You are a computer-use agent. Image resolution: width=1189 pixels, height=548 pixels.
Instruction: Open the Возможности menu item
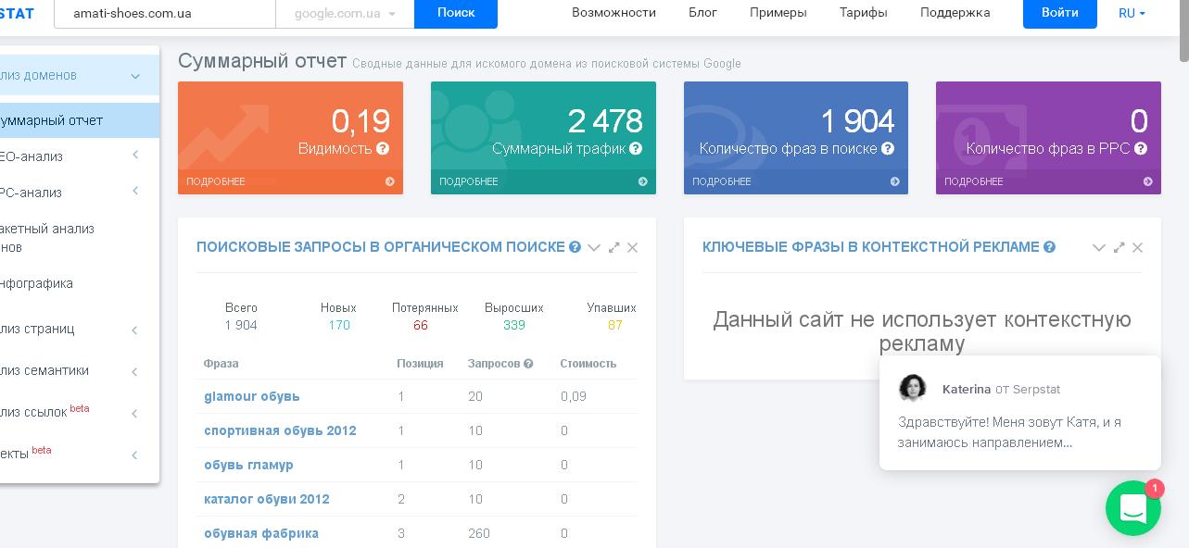[x=613, y=13]
